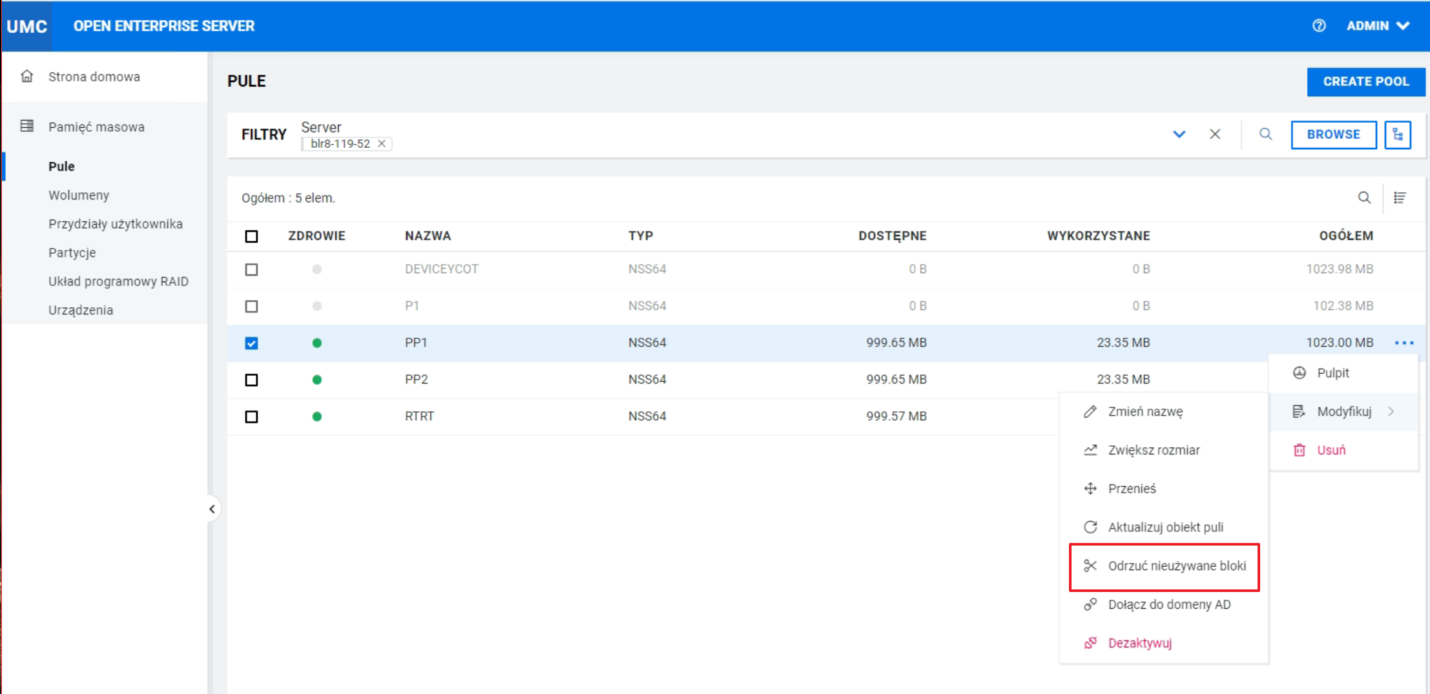The width and height of the screenshot is (1430, 694).
Task: Click the search icon in filter bar
Action: [x=1265, y=134]
